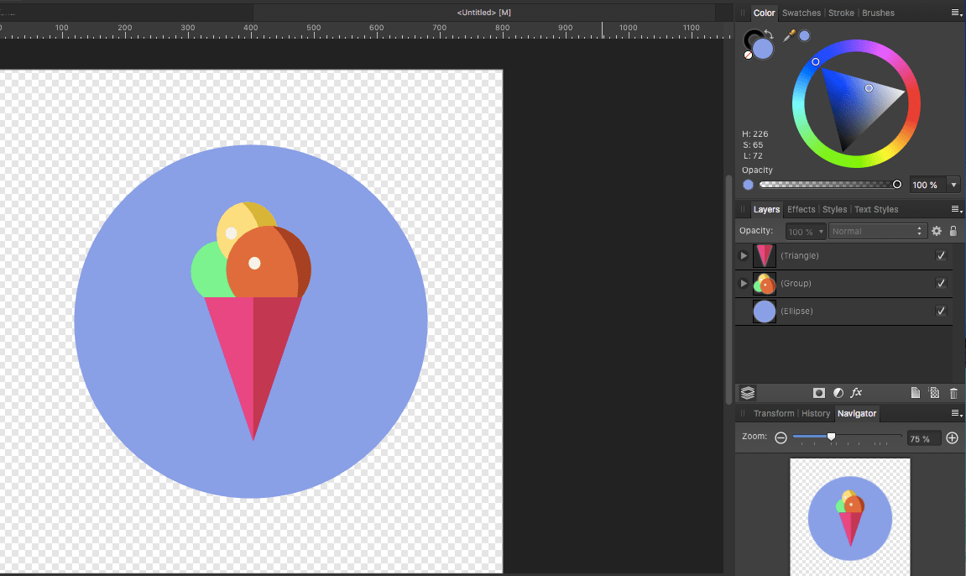Set color to none with the no-fill icon

pos(748,55)
